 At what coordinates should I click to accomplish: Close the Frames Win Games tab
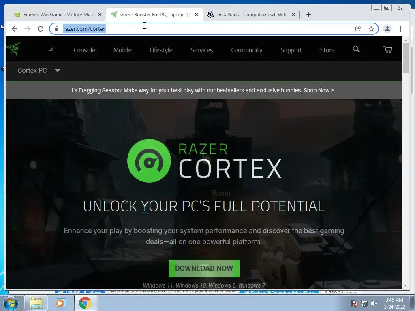click(100, 15)
